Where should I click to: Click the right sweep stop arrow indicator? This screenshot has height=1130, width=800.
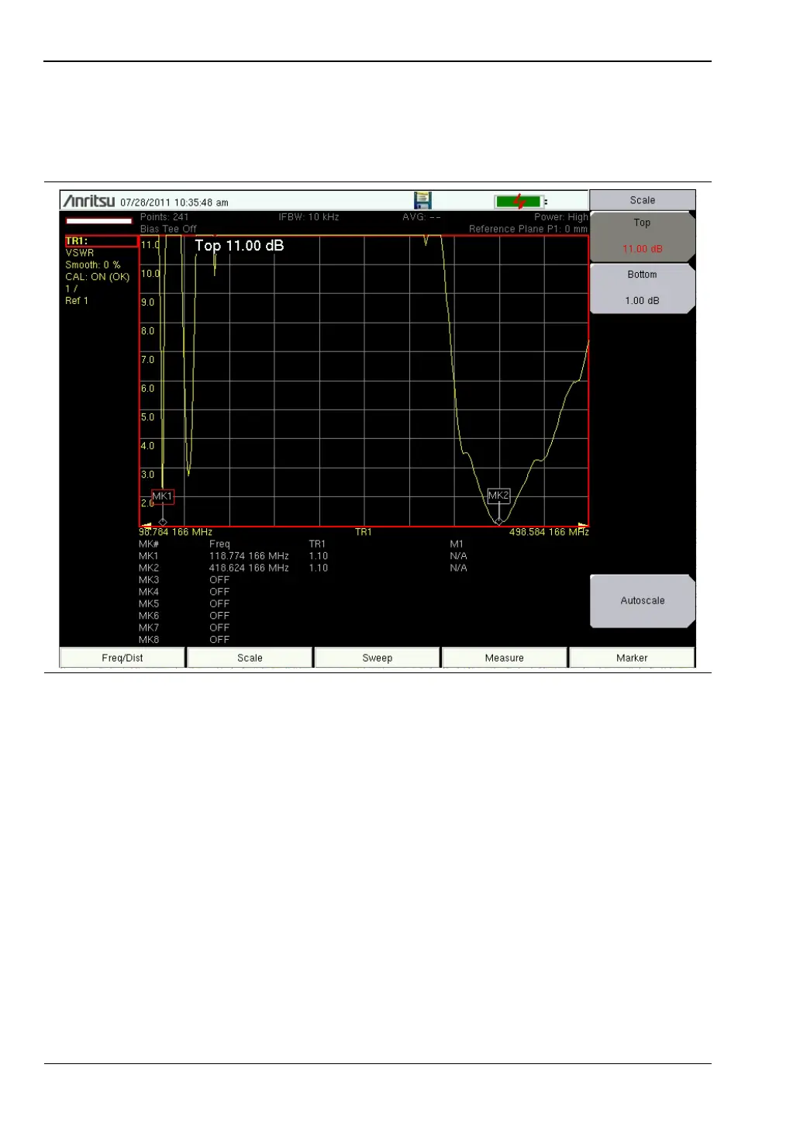click(583, 525)
